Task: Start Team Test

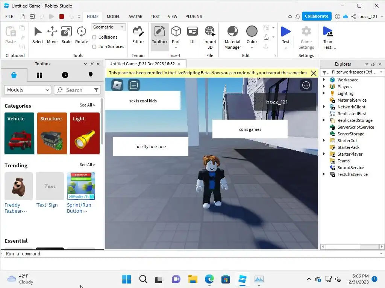Action: (328, 37)
